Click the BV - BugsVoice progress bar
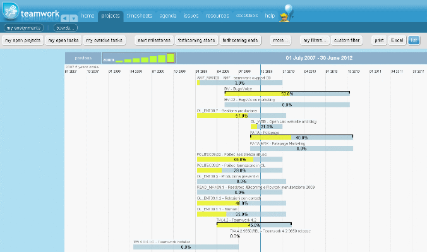427x252 pixels. (x=287, y=93)
